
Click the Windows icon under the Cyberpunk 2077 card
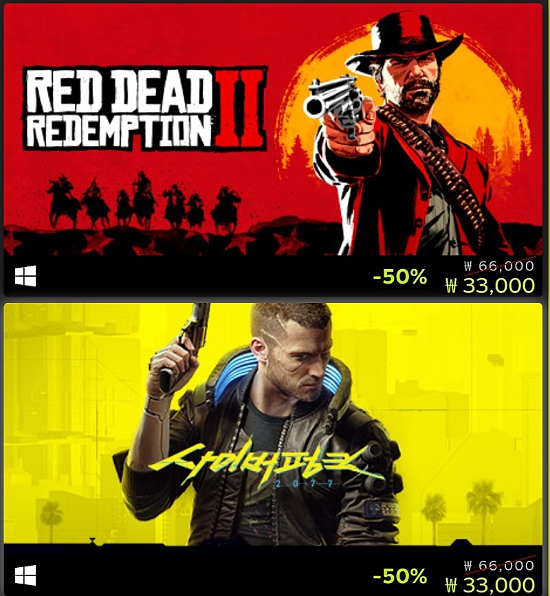click(25, 575)
